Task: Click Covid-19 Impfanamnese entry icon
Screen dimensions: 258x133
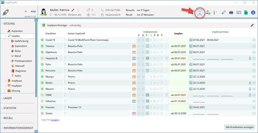Action: click(191, 40)
